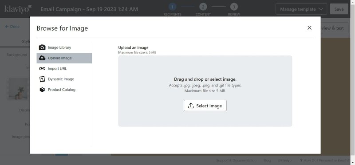Switch to Import URL option
This screenshot has height=165, width=355.
coord(64,69)
